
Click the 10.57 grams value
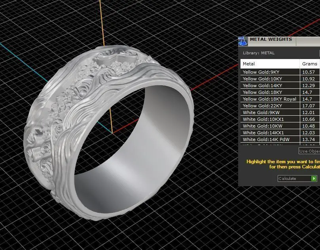point(309,72)
